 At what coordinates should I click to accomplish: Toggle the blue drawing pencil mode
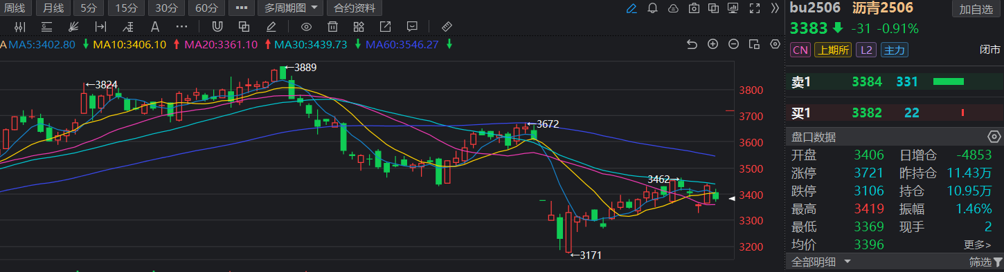(631, 8)
